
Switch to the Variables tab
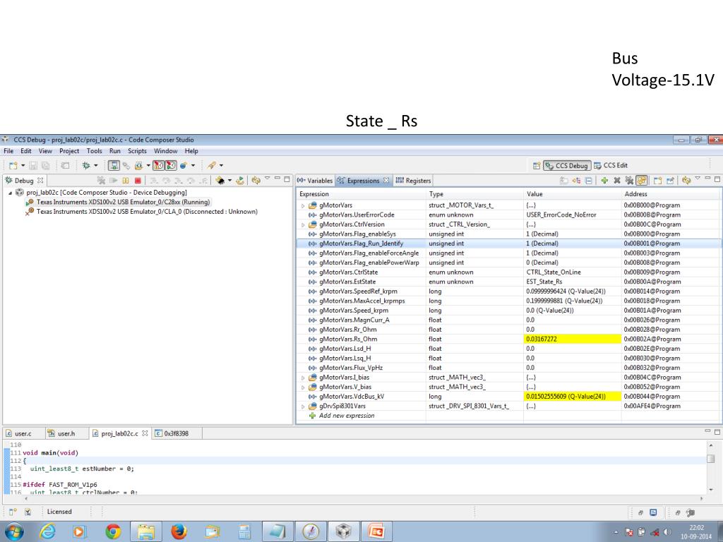(315, 181)
